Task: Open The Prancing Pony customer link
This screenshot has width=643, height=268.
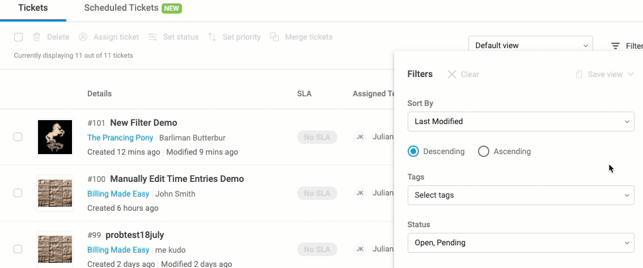Action: click(120, 138)
